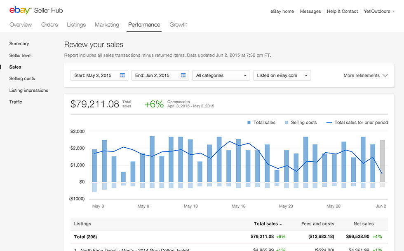Open the Messages link

click(x=310, y=12)
